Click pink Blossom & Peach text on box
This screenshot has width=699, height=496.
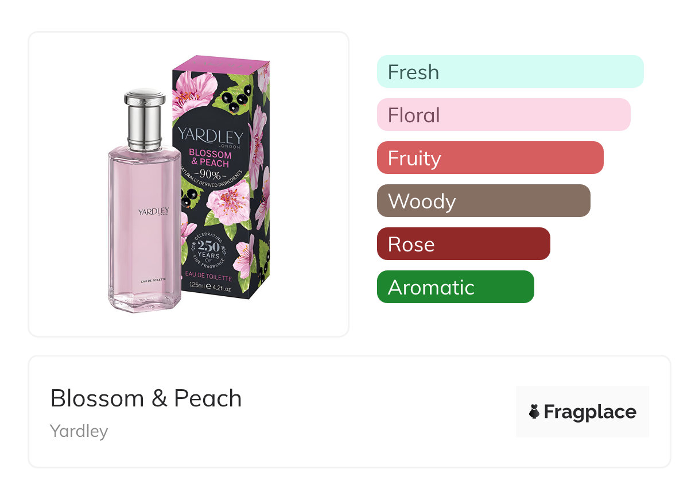coord(211,158)
